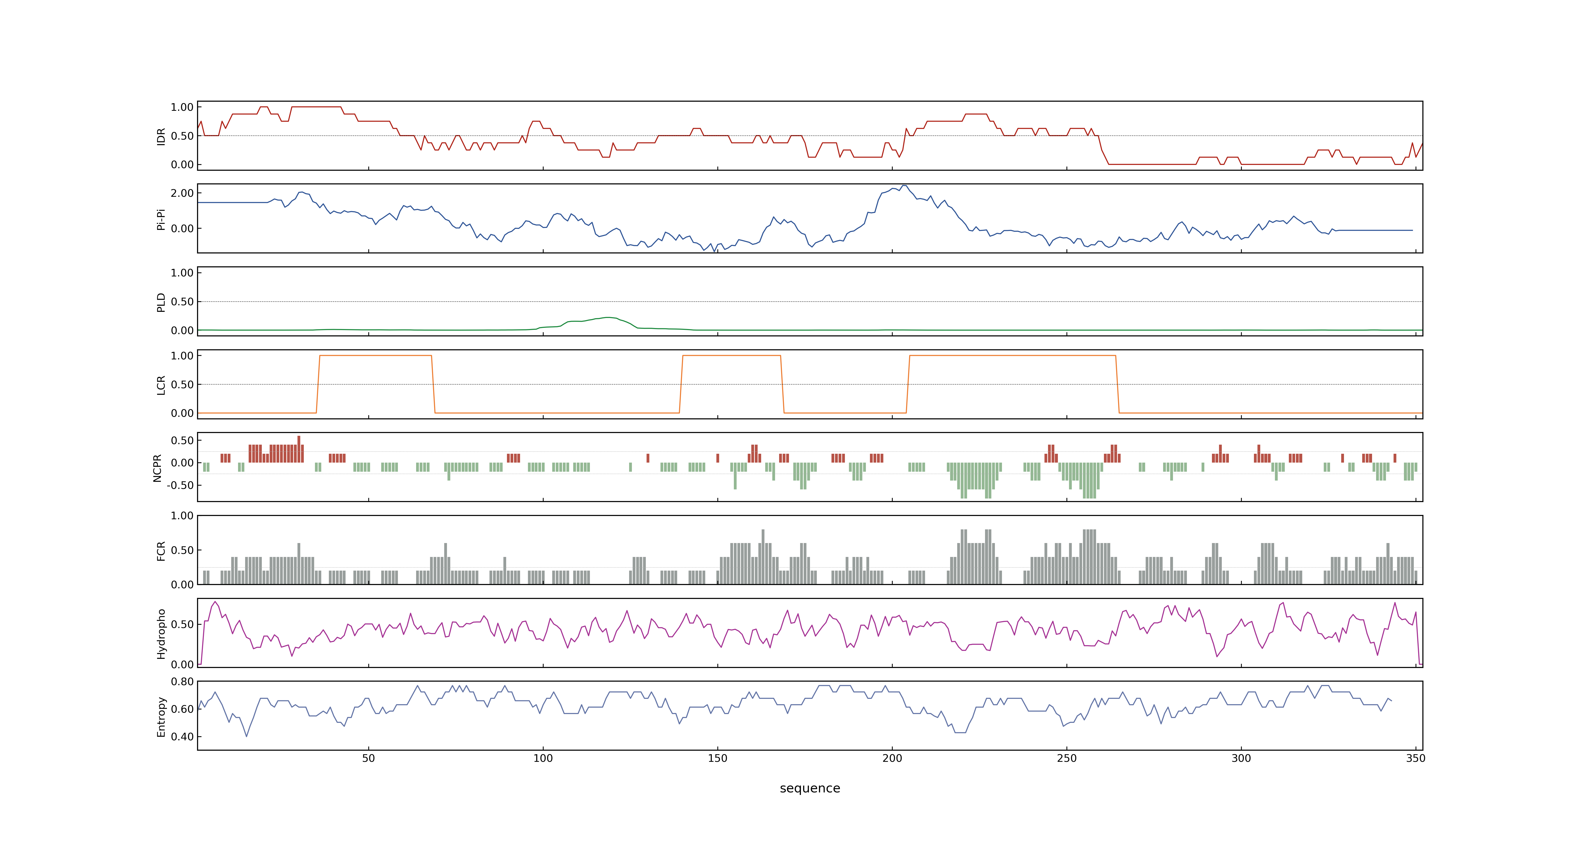This screenshot has width=1581, height=843.
Task: Click x-axis tick label 150
Action: [x=717, y=758]
